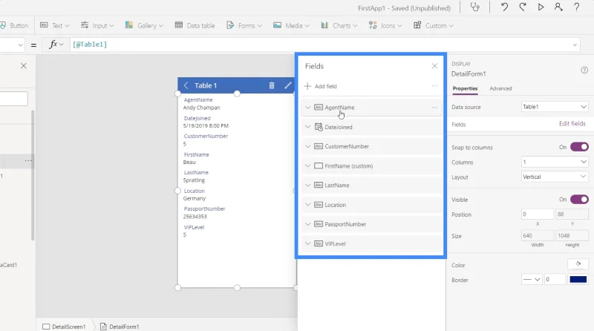This screenshot has height=331, width=594.
Task: Click the Position X input field
Action: point(537,214)
